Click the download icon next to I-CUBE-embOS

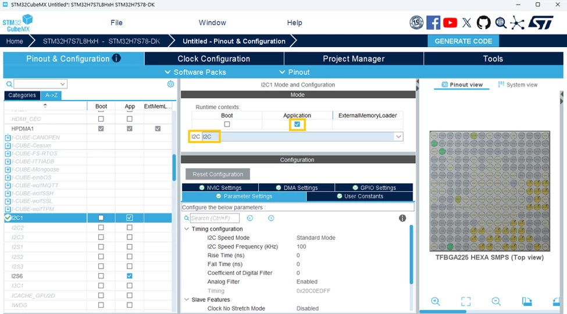(8, 177)
